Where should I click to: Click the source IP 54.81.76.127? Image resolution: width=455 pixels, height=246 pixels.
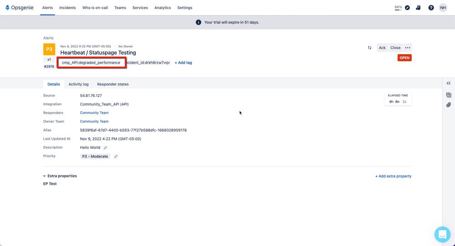[91, 95]
